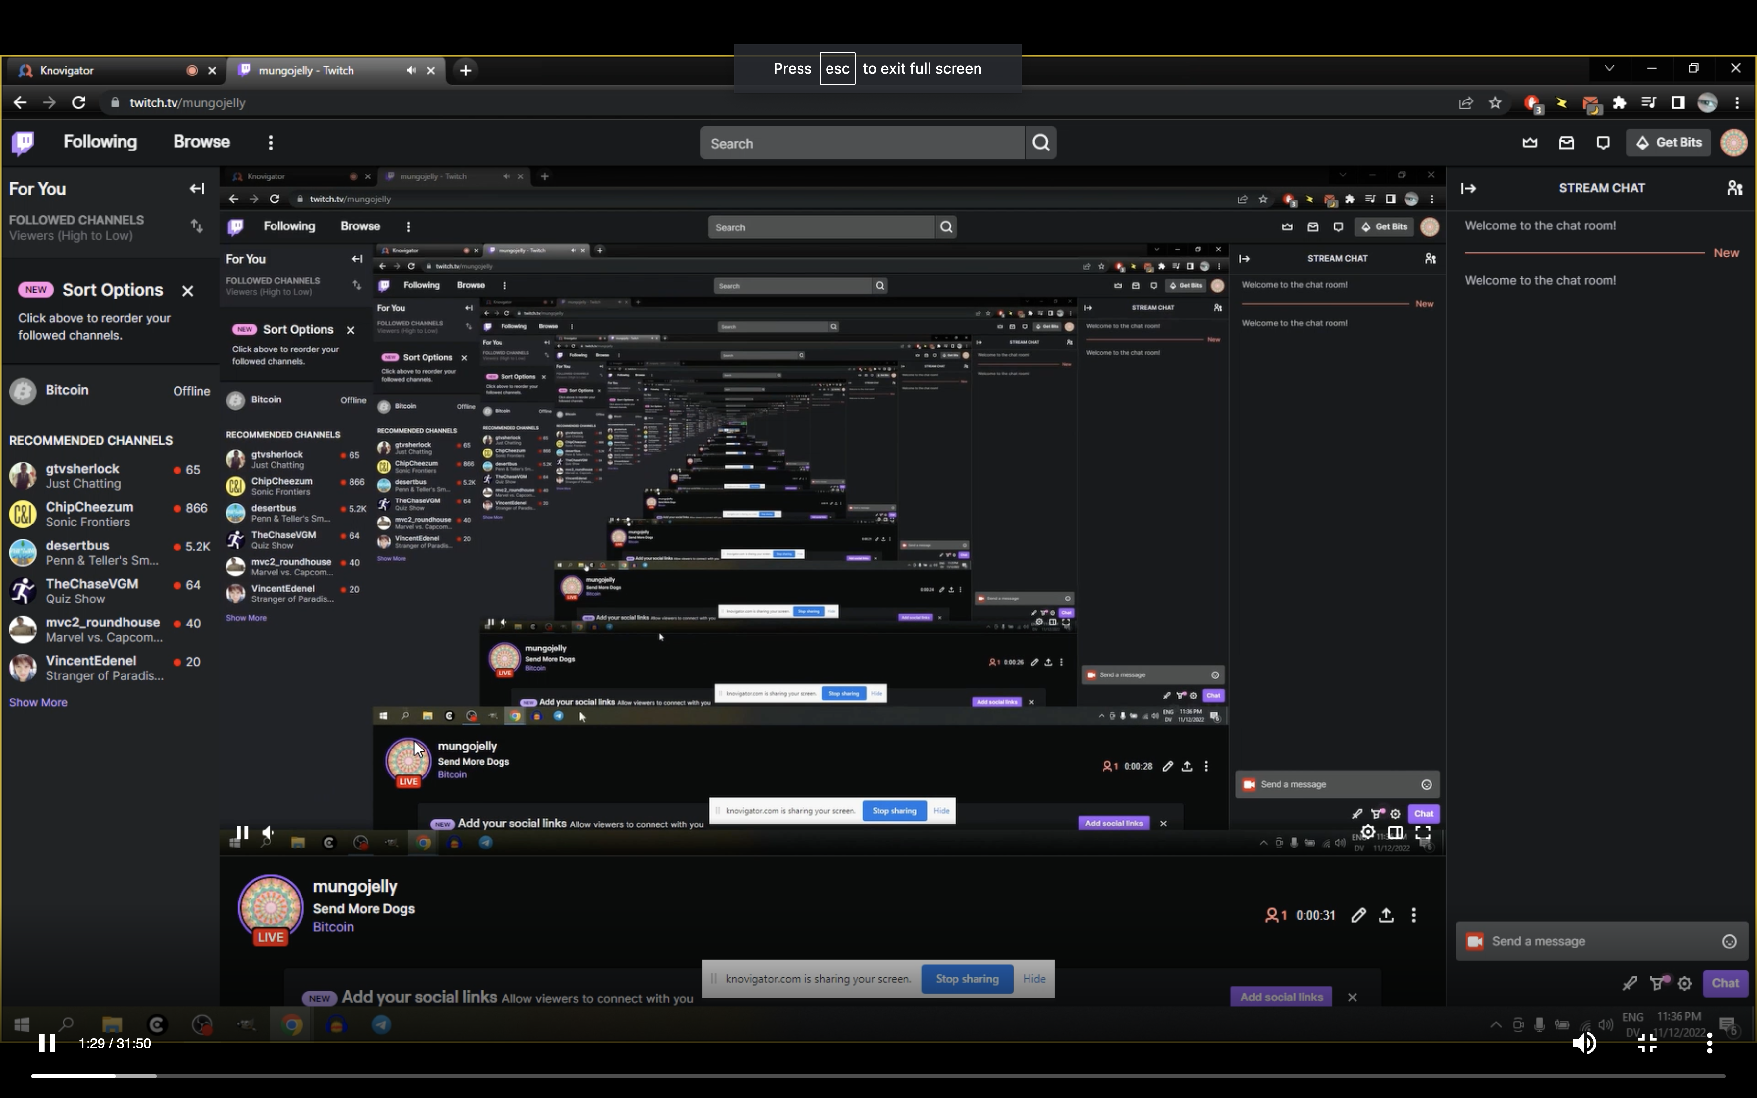Open outermost Chrome three-dot menu
1757x1098 pixels.
[1737, 102]
